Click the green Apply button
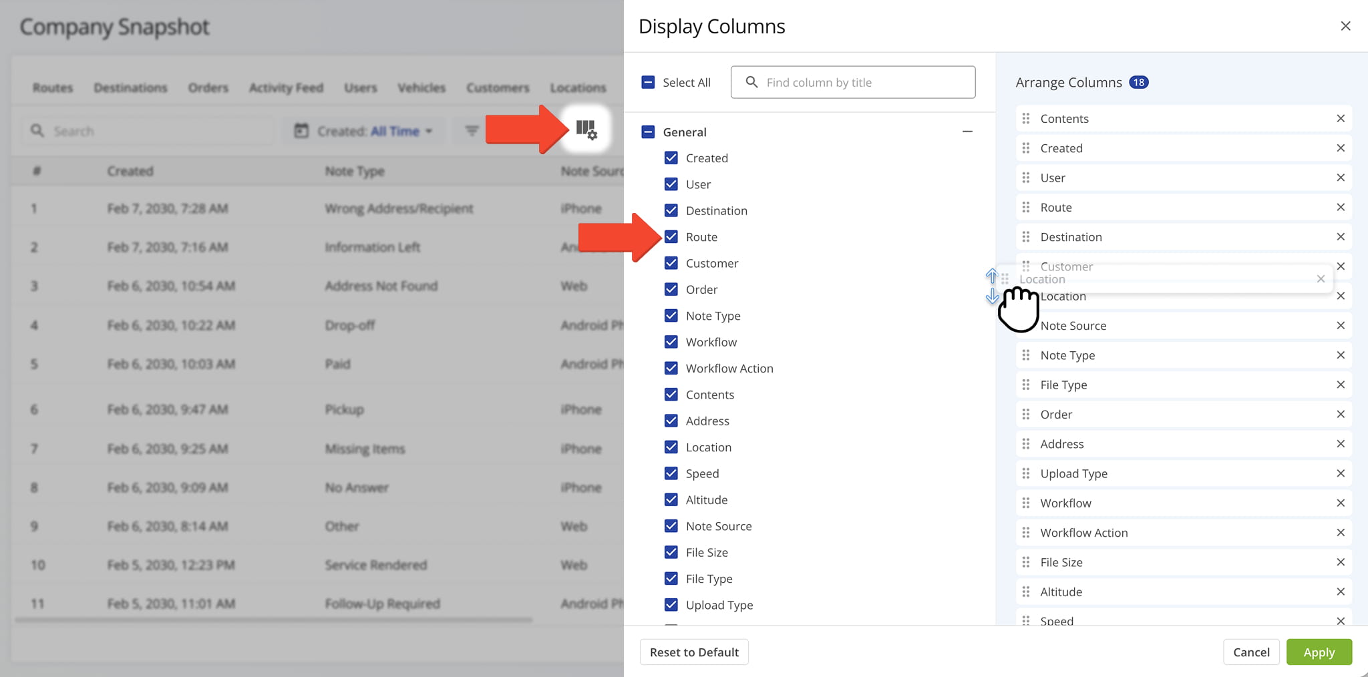This screenshot has width=1368, height=677. pos(1319,652)
